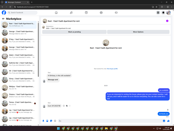Click 'Hi Brittany, is this still available?' message
This screenshot has height=131, width=174.
click(x=59, y=75)
